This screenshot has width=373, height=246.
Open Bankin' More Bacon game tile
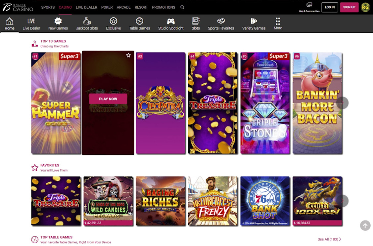[318, 103]
